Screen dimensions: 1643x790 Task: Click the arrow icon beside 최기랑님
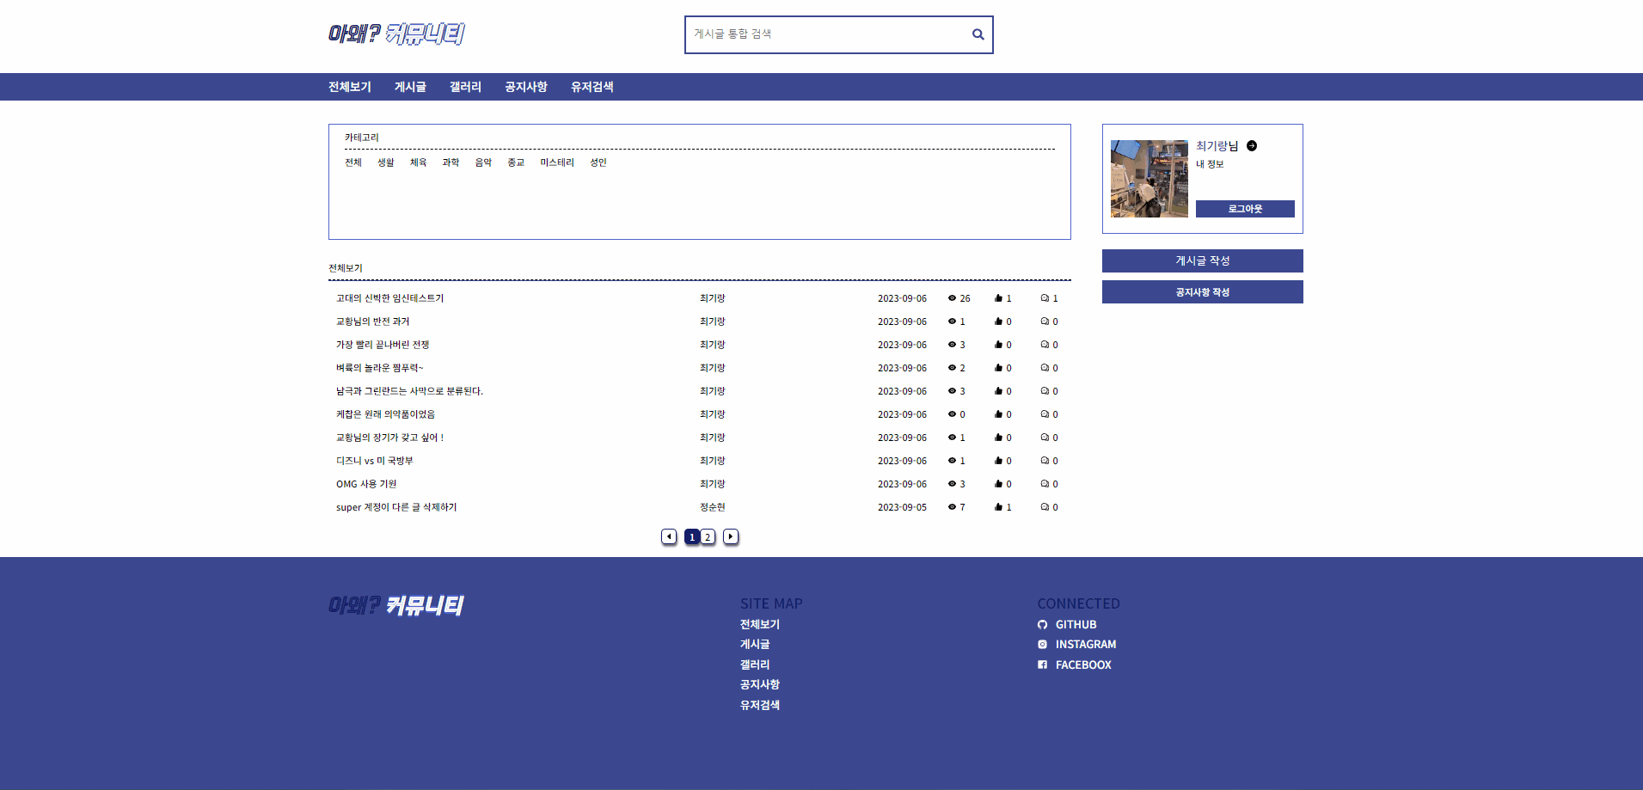coord(1253,145)
